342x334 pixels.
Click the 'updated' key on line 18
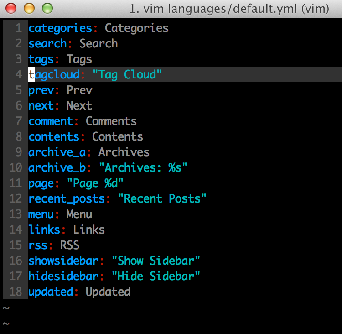51,292
